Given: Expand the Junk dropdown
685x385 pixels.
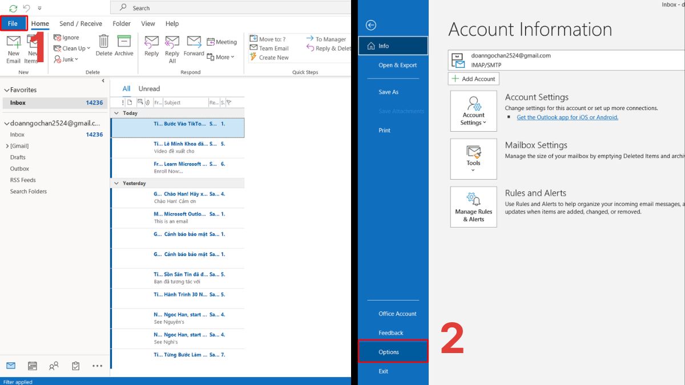Looking at the screenshot, I should (x=65, y=59).
